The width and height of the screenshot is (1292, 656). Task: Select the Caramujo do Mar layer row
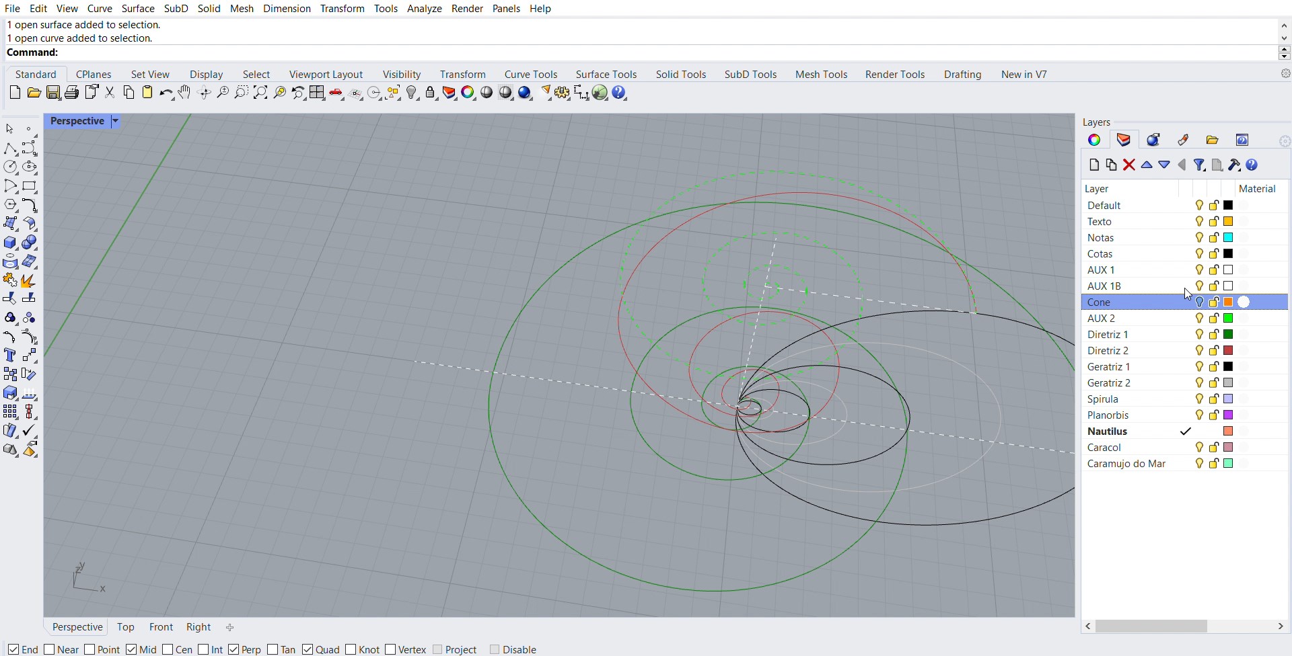tap(1184, 464)
